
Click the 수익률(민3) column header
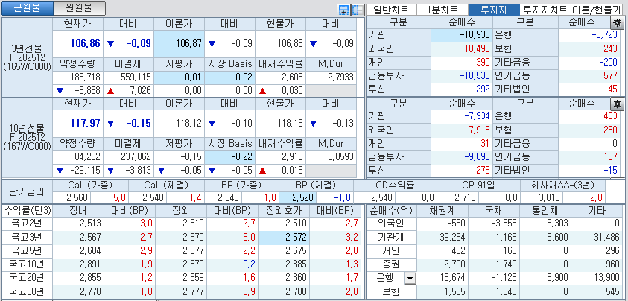[x=27, y=210]
